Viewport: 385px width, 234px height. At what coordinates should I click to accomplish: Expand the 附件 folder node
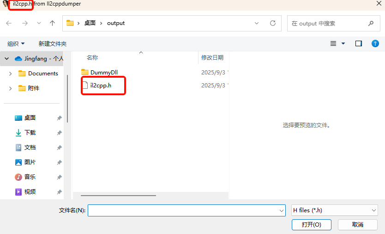(11, 88)
